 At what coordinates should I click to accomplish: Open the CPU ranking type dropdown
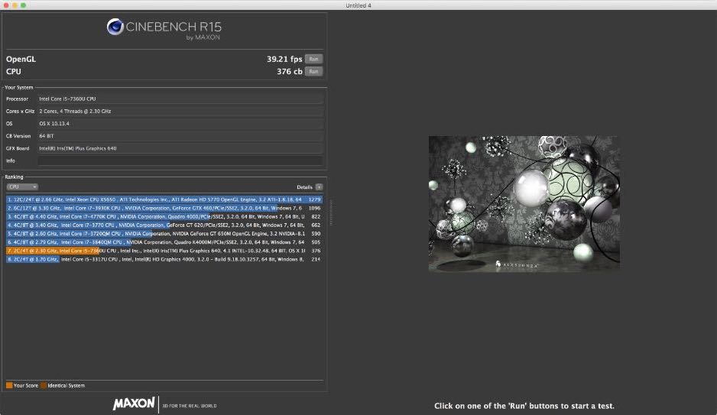(x=22, y=186)
